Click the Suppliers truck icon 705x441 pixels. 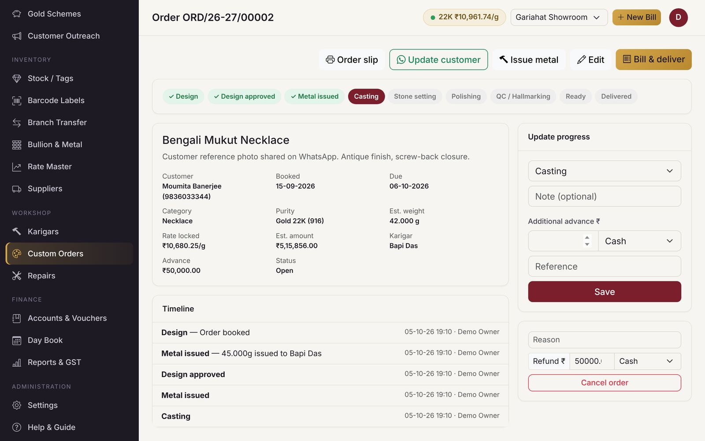click(x=17, y=189)
